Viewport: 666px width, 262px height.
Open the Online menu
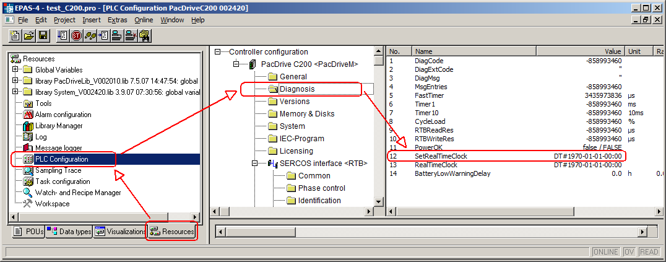(144, 20)
